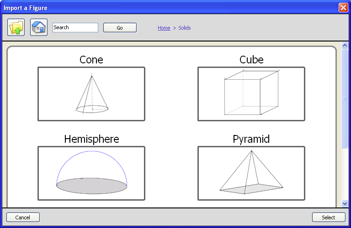The image size is (351, 228).
Task: Go to the home folder icon
Action: [x=39, y=27]
